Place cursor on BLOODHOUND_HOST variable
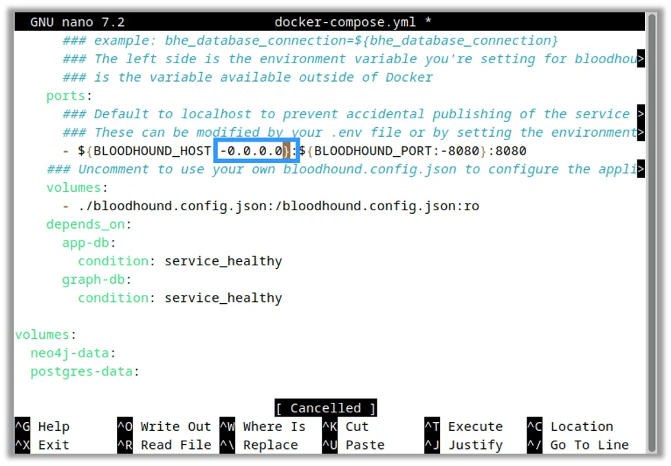The width and height of the screenshot is (671, 466). [152, 151]
